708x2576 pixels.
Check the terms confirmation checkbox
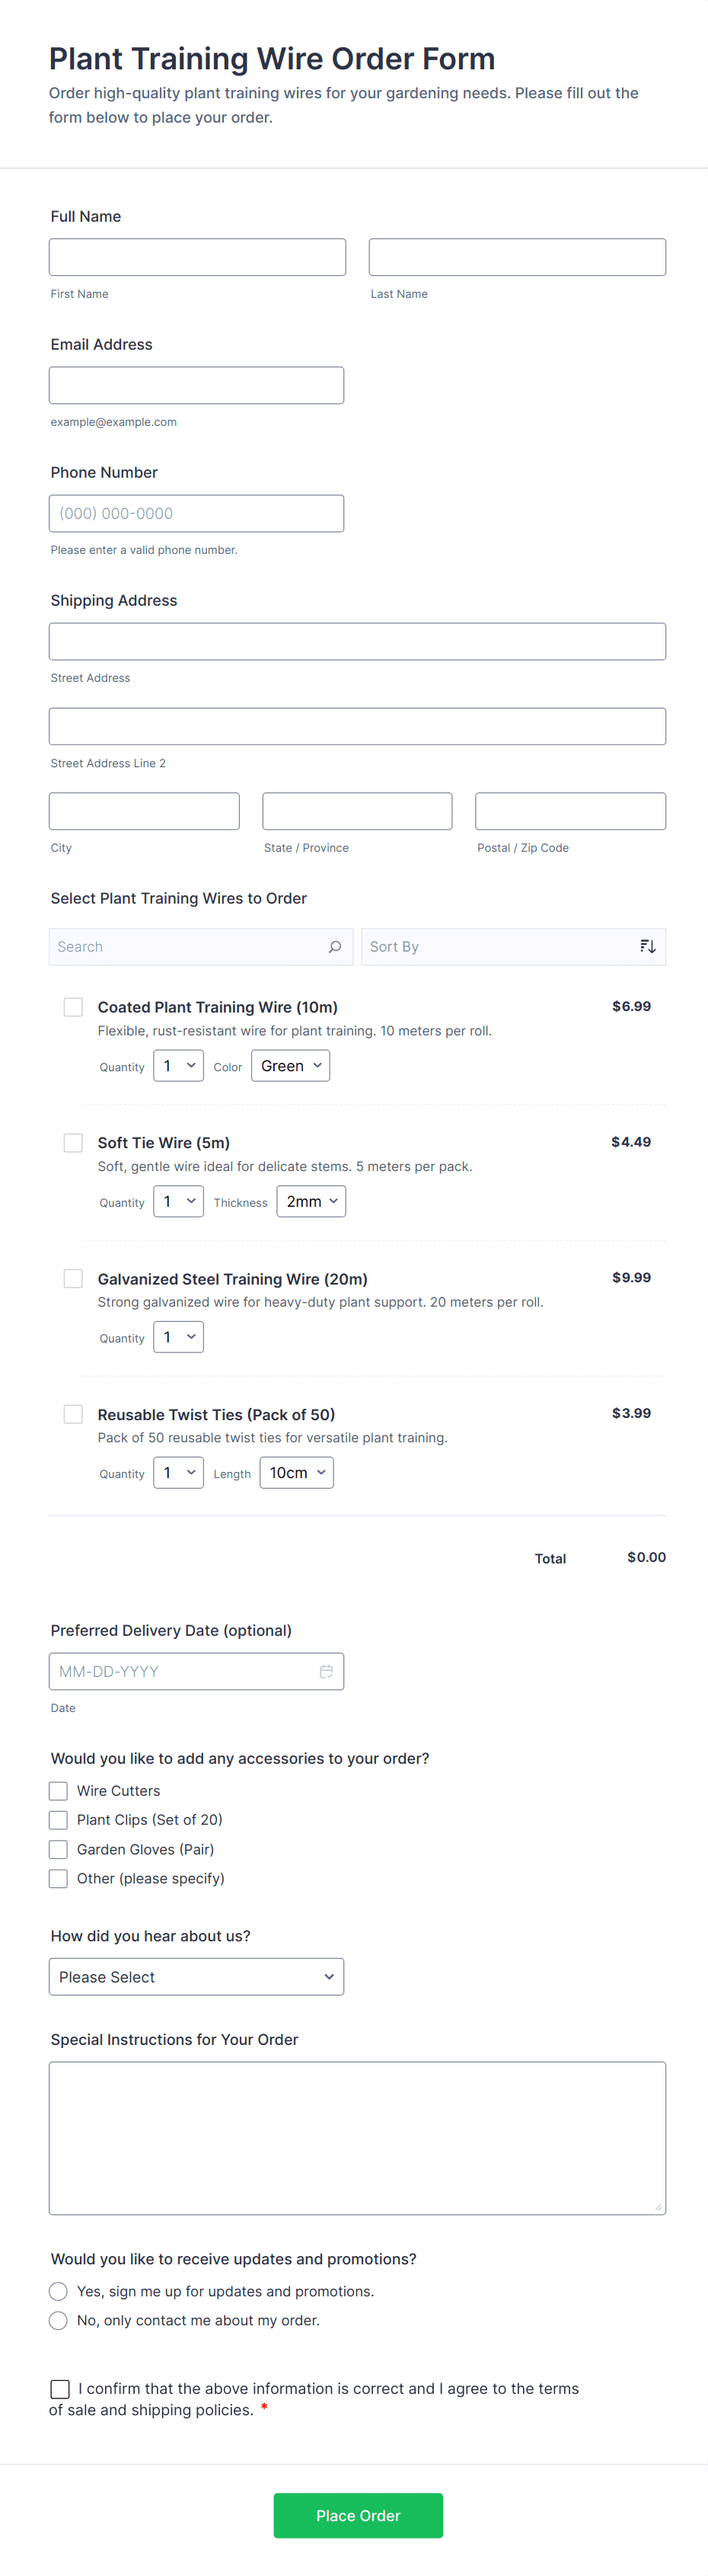pyautogui.click(x=60, y=2388)
